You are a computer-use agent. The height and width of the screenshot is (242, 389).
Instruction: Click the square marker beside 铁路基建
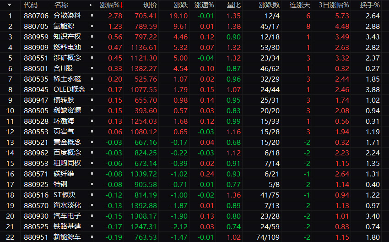92,226
